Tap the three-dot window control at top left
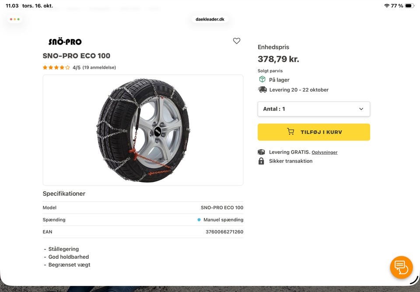The height and width of the screenshot is (292, 420). coord(15,19)
